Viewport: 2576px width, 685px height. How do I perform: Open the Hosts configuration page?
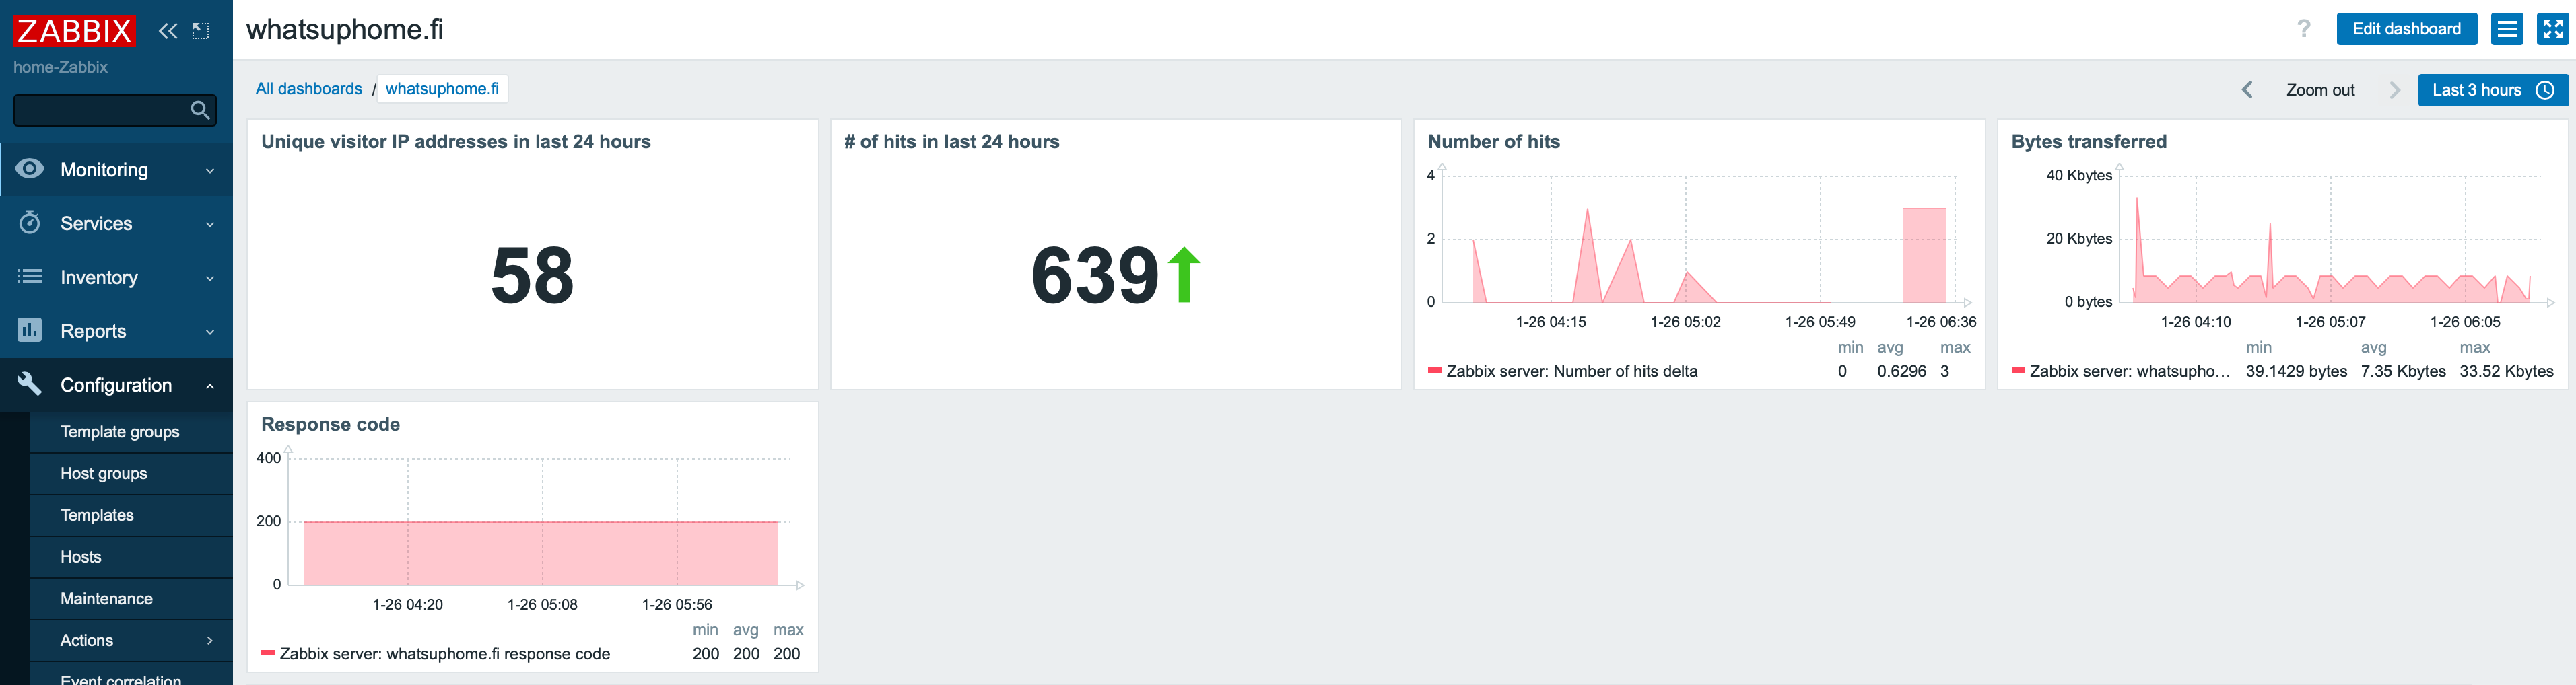(x=81, y=557)
